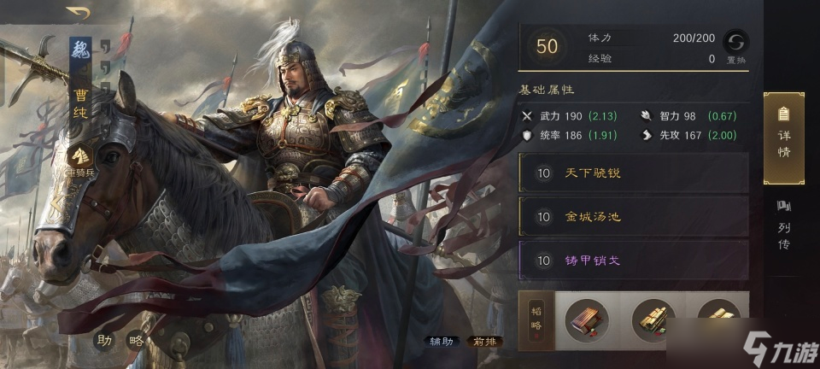Open the 略 strategy circle button
Screen dimensions: 820x369
click(136, 341)
